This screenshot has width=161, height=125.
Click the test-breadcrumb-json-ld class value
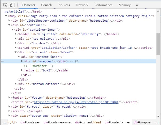point(111,48)
